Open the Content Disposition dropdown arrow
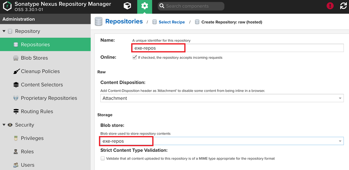The height and width of the screenshot is (170, 349). tap(340, 98)
